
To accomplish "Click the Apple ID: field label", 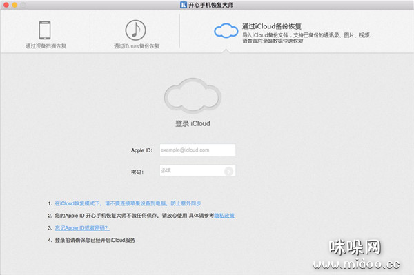I will [x=141, y=150].
